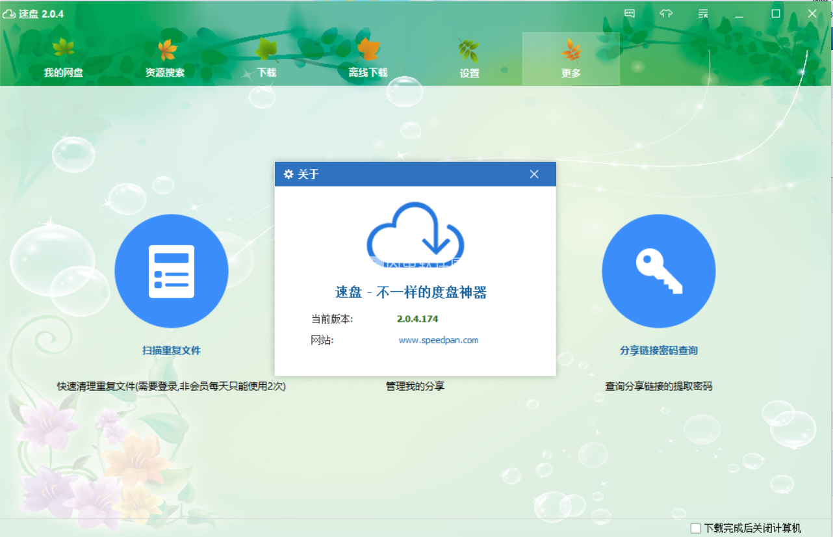Visit the www.speedpan.com website link
Viewport: 833px width, 537px height.
[x=439, y=340]
